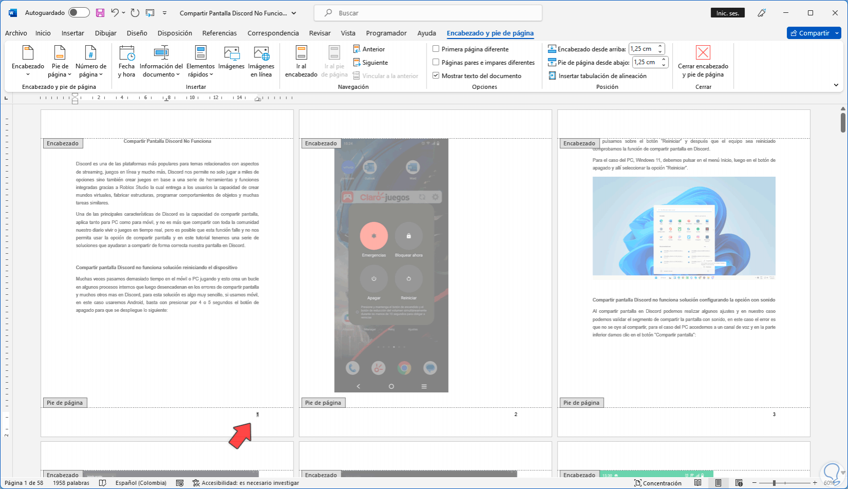This screenshot has height=489, width=848.
Task: Switch to Inicio tab
Action: [43, 33]
